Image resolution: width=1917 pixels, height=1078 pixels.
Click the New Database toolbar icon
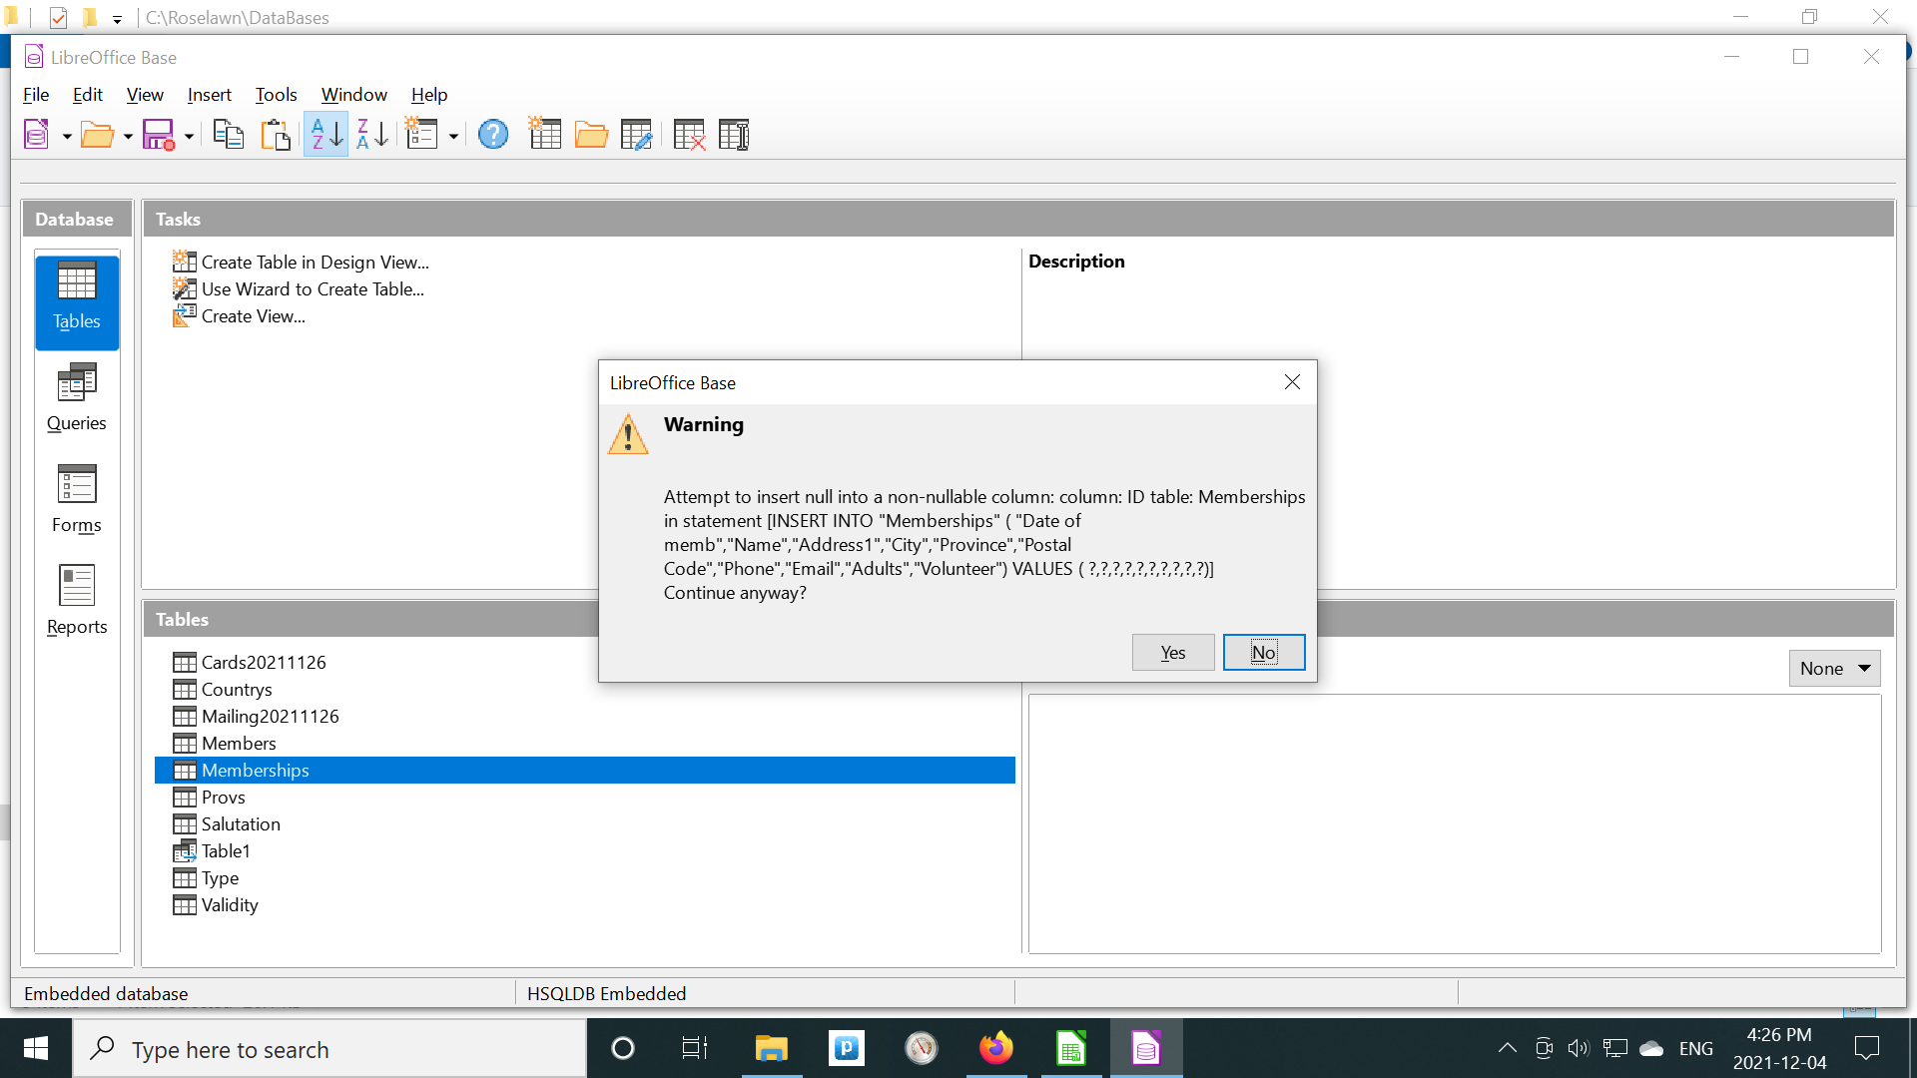tap(37, 135)
